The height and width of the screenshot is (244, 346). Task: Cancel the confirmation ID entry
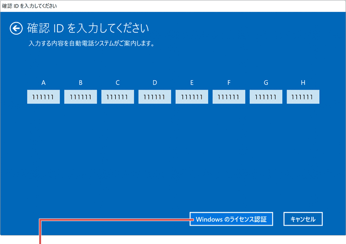tap(303, 219)
